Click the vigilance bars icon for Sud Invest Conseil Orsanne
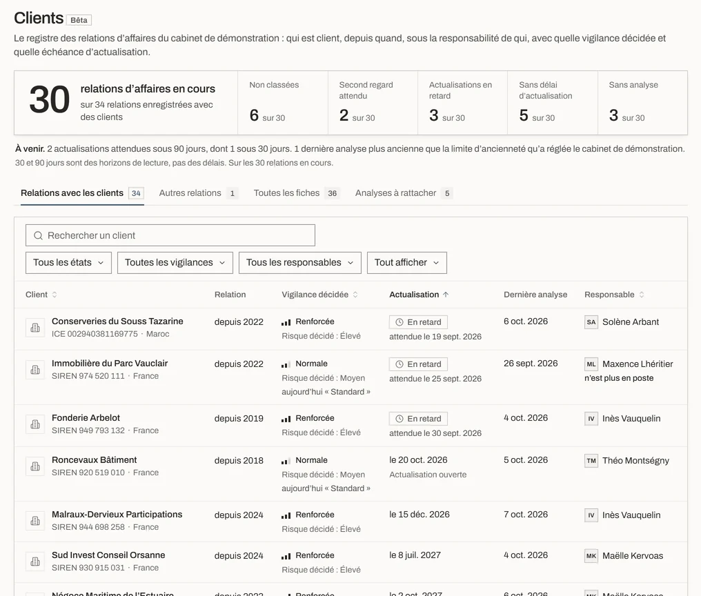701x596 pixels. [286, 556]
